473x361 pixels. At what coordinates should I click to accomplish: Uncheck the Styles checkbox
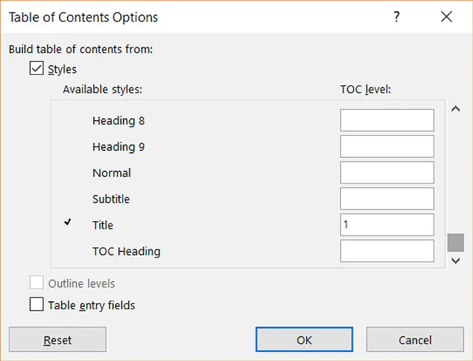pyautogui.click(x=37, y=68)
